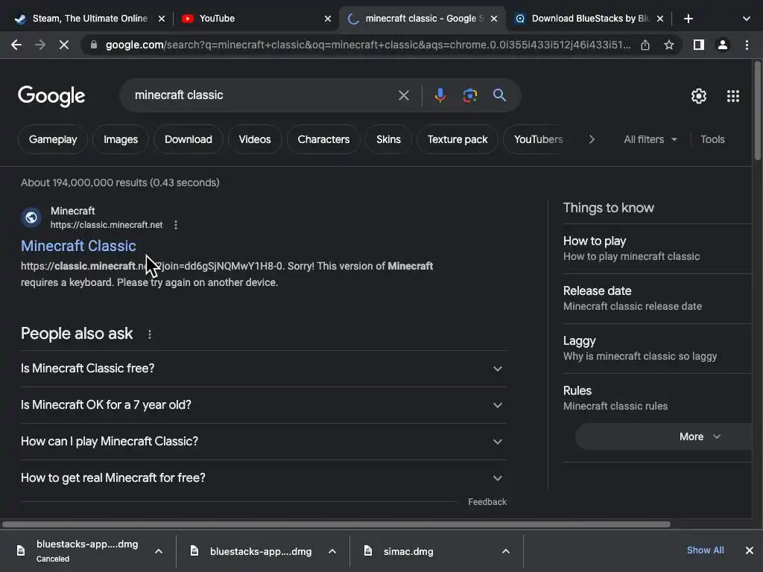Viewport: 763px width, 572px height.
Task: Close the download bar with X
Action: pyautogui.click(x=750, y=550)
